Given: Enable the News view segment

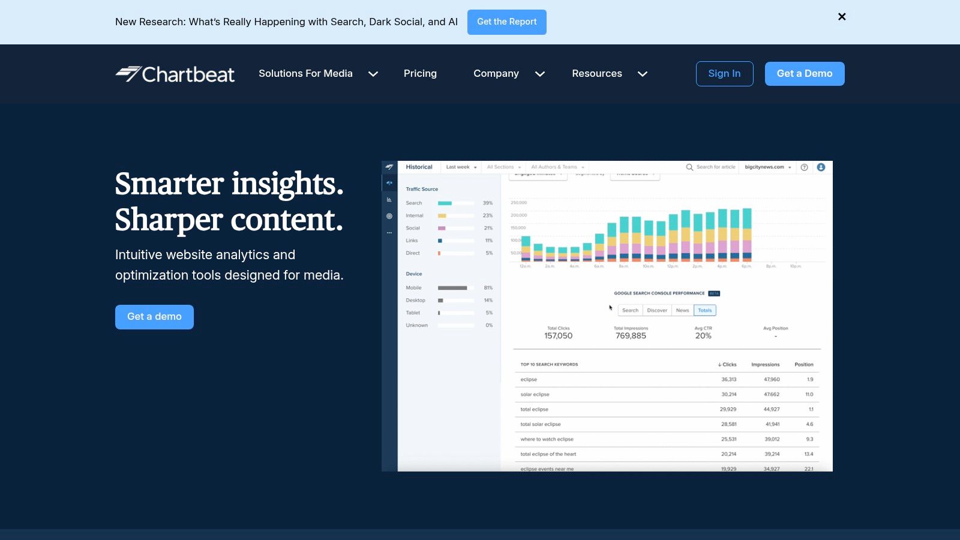Looking at the screenshot, I should tap(682, 310).
